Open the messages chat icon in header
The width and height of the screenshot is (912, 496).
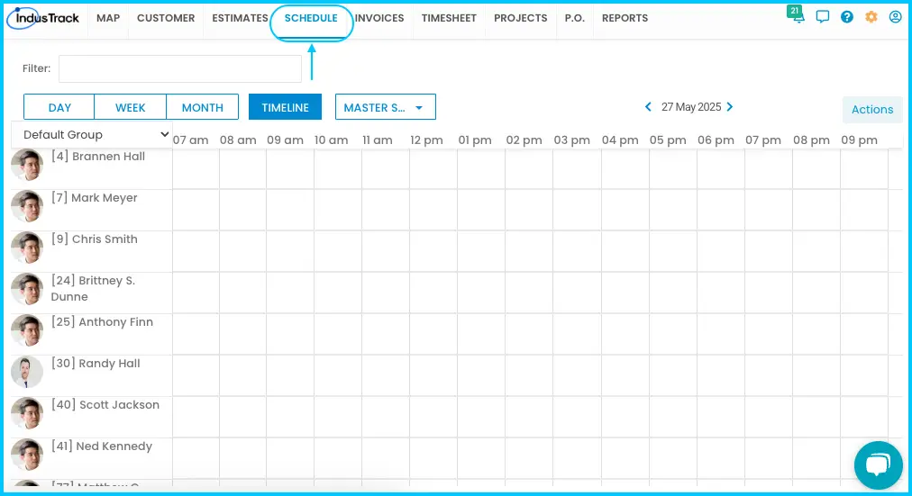tap(823, 17)
